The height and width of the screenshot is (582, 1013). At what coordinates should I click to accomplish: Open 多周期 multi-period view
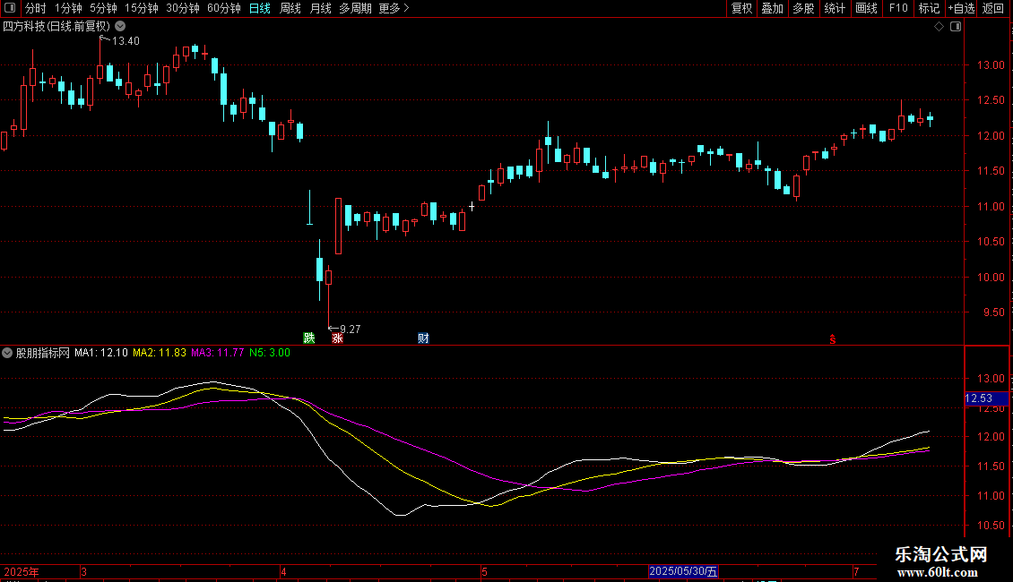(x=355, y=8)
